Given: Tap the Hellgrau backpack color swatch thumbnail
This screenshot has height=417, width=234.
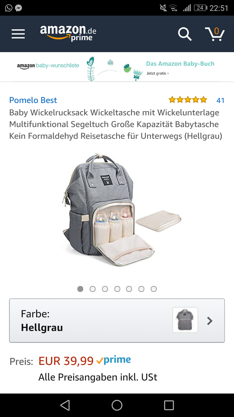Looking at the screenshot, I should pos(185,320).
